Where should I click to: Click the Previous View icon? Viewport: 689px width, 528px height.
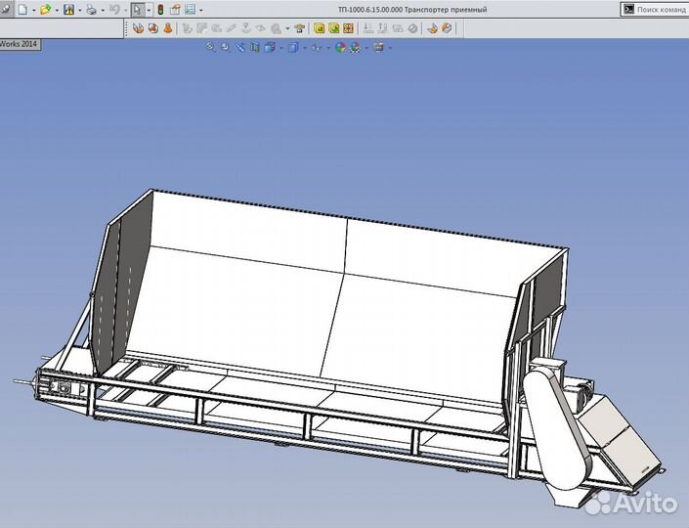pos(240,47)
